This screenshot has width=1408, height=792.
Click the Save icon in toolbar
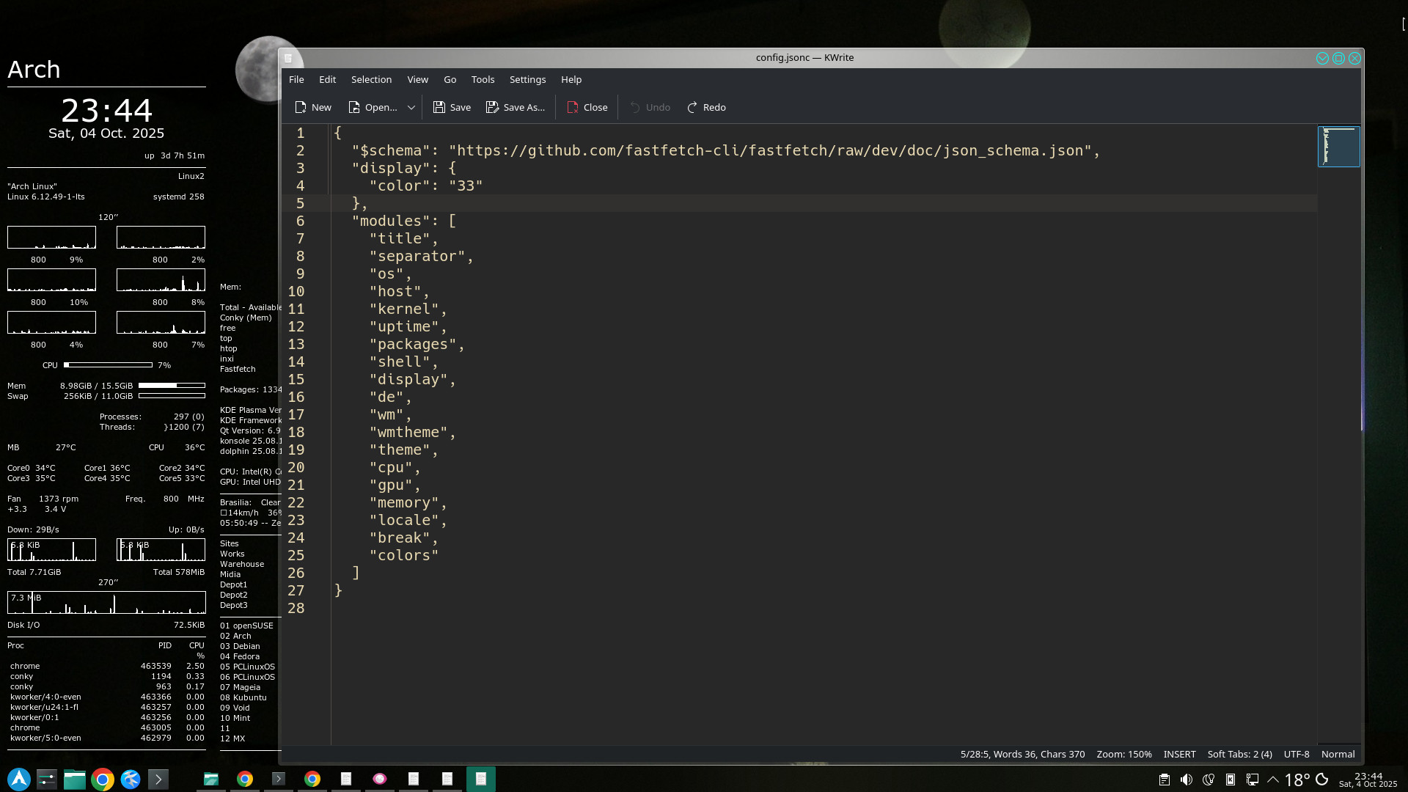pos(439,107)
